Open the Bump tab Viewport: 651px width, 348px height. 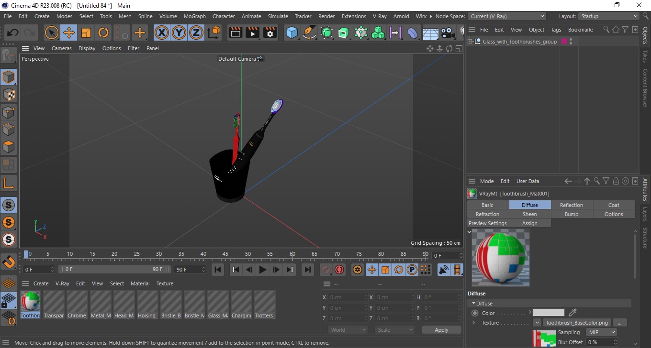572,214
